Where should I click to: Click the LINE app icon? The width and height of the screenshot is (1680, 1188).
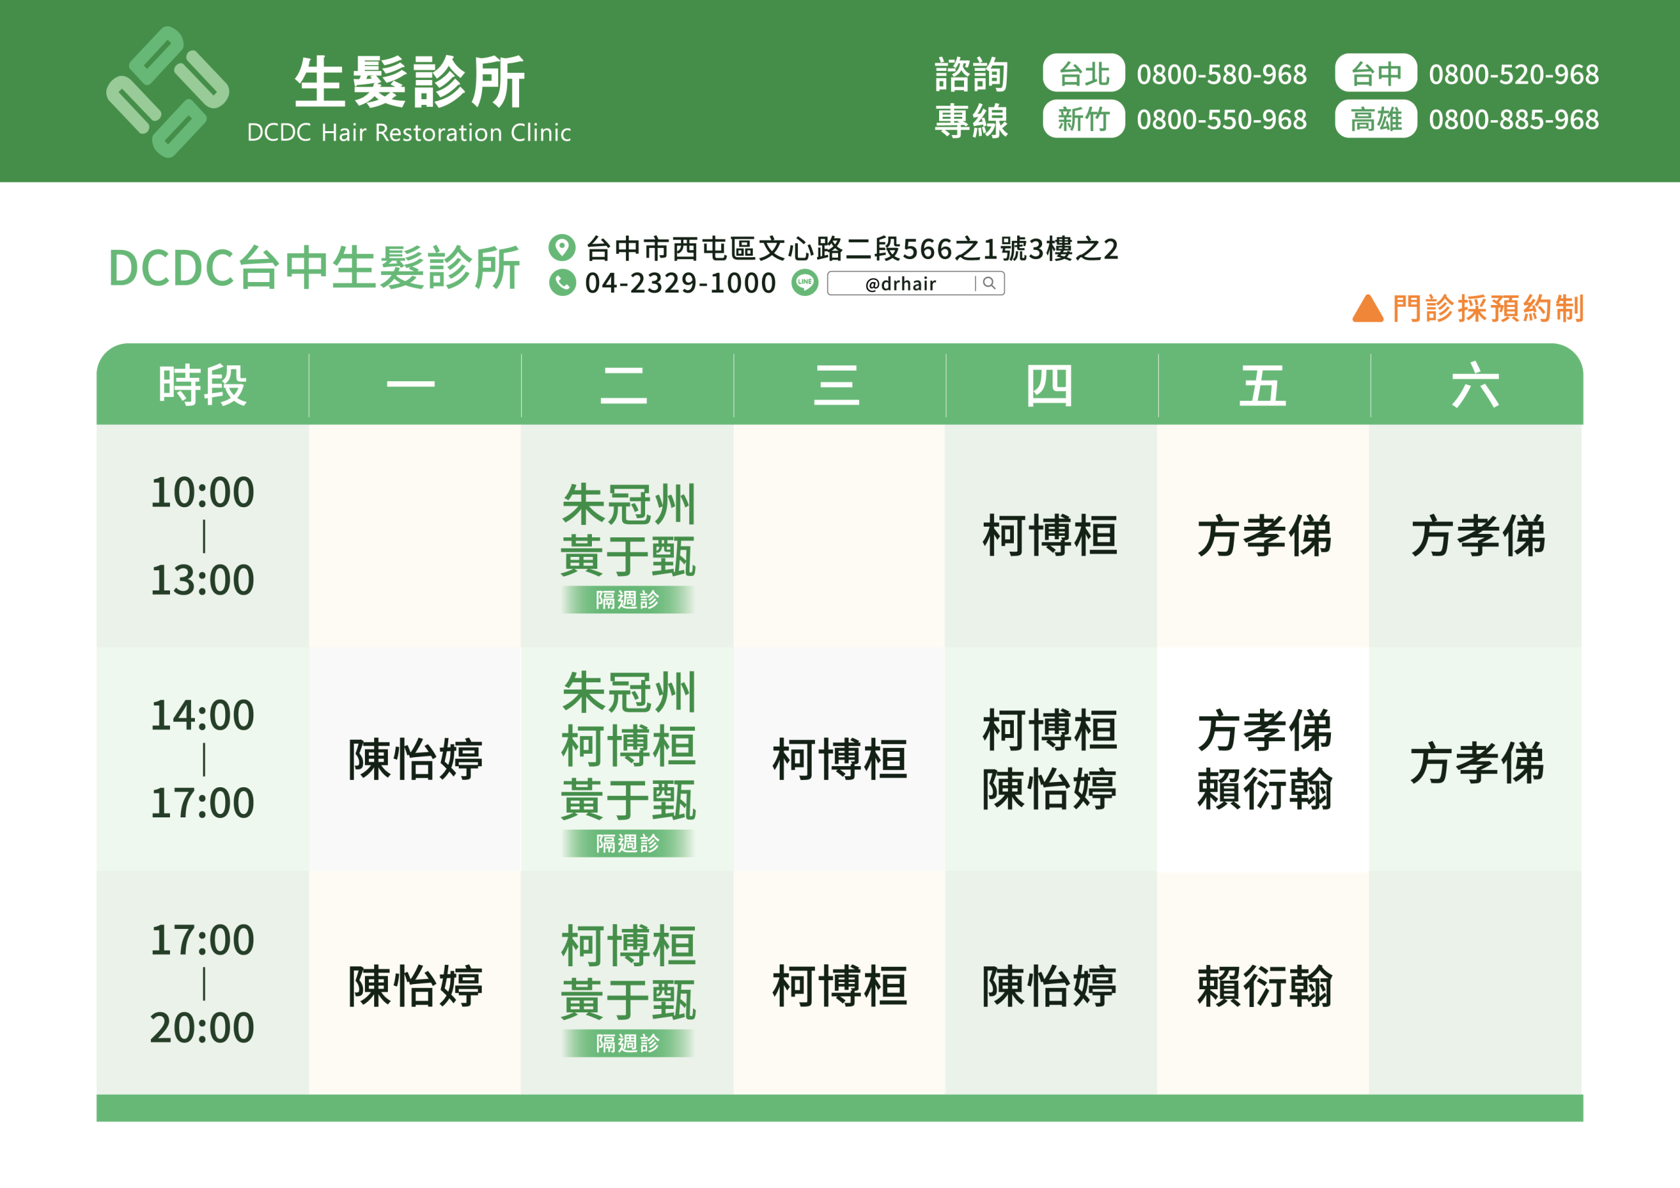[805, 282]
